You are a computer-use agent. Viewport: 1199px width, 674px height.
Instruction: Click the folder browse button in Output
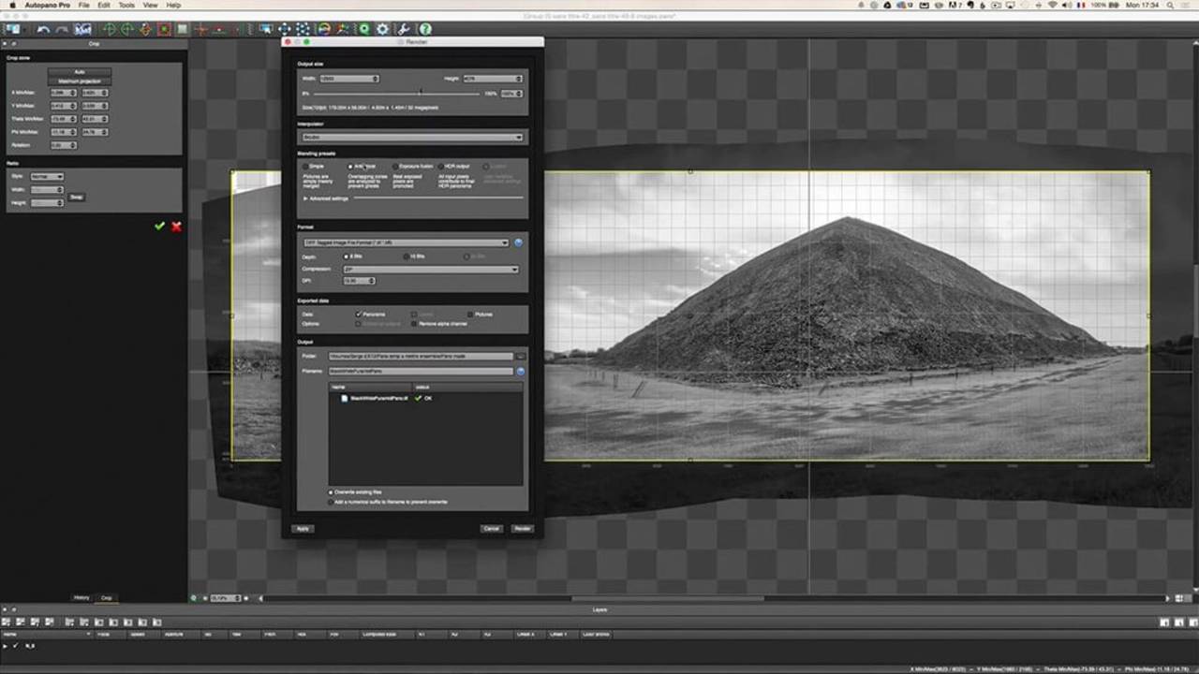521,356
